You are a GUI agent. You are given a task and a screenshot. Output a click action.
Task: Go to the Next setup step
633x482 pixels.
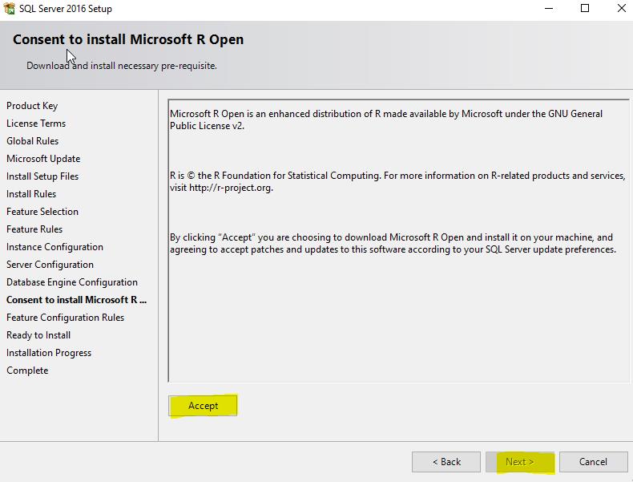pos(519,462)
